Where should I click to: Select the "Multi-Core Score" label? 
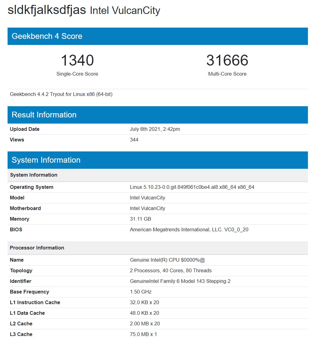[227, 74]
